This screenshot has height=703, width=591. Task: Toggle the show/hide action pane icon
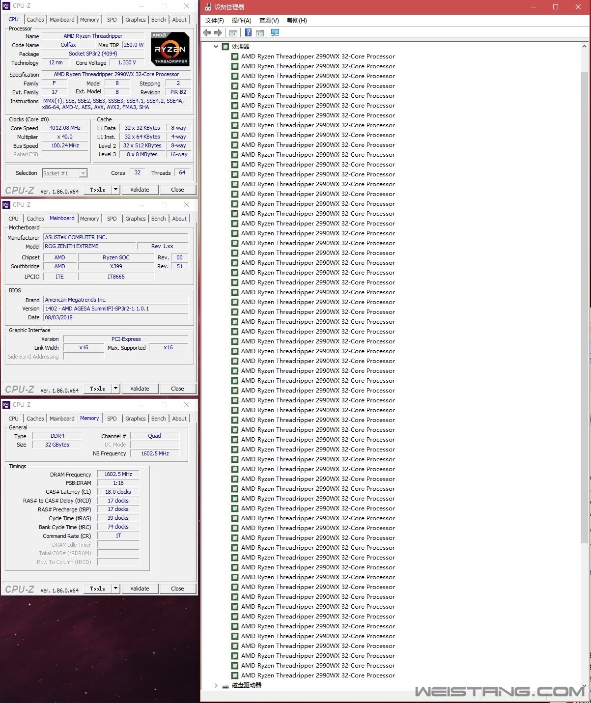point(260,33)
